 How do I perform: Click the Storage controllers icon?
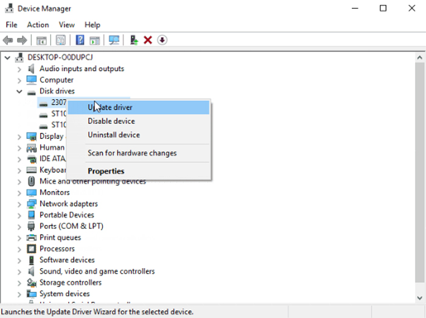(x=32, y=283)
